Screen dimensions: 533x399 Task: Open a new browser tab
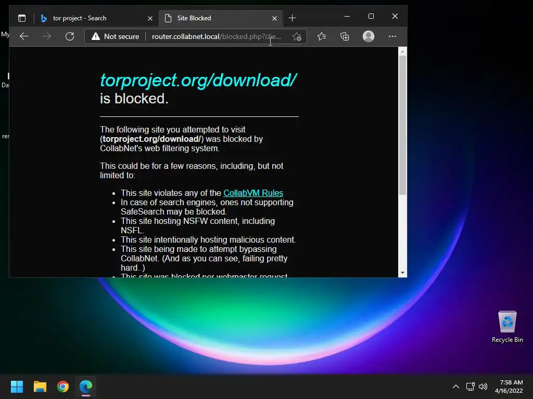[x=292, y=18]
